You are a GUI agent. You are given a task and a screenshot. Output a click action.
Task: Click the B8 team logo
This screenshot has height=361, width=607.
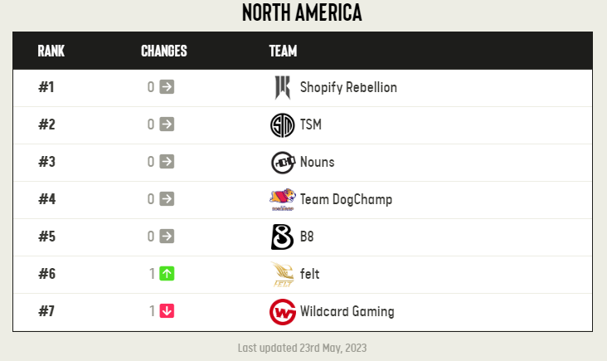pos(282,237)
